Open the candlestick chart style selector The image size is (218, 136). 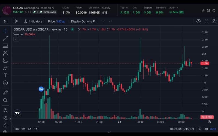(16, 21)
